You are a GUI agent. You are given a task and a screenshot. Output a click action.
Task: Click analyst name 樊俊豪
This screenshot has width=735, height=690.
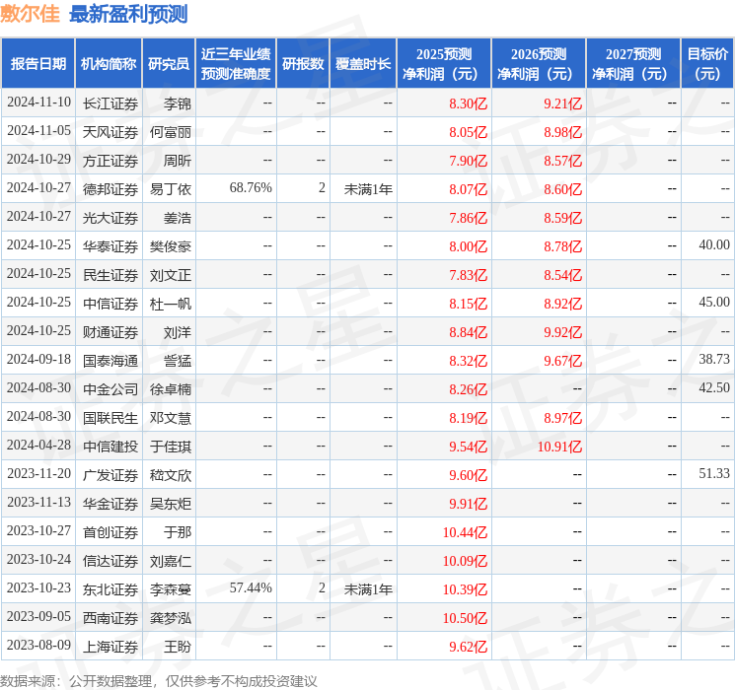click(170, 246)
